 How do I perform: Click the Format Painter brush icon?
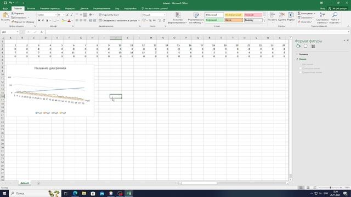click(x=13, y=22)
